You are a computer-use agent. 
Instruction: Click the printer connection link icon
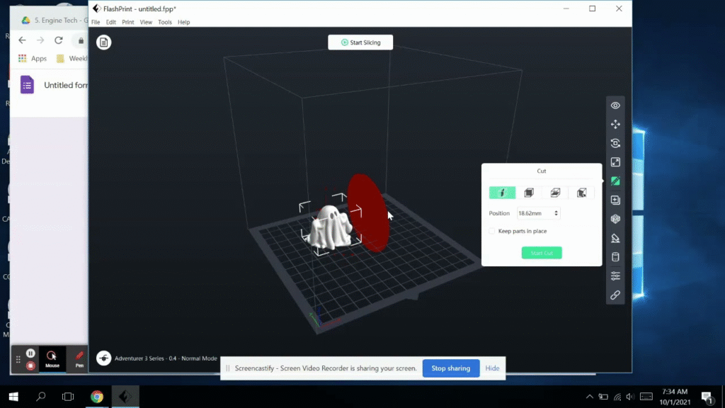click(615, 295)
